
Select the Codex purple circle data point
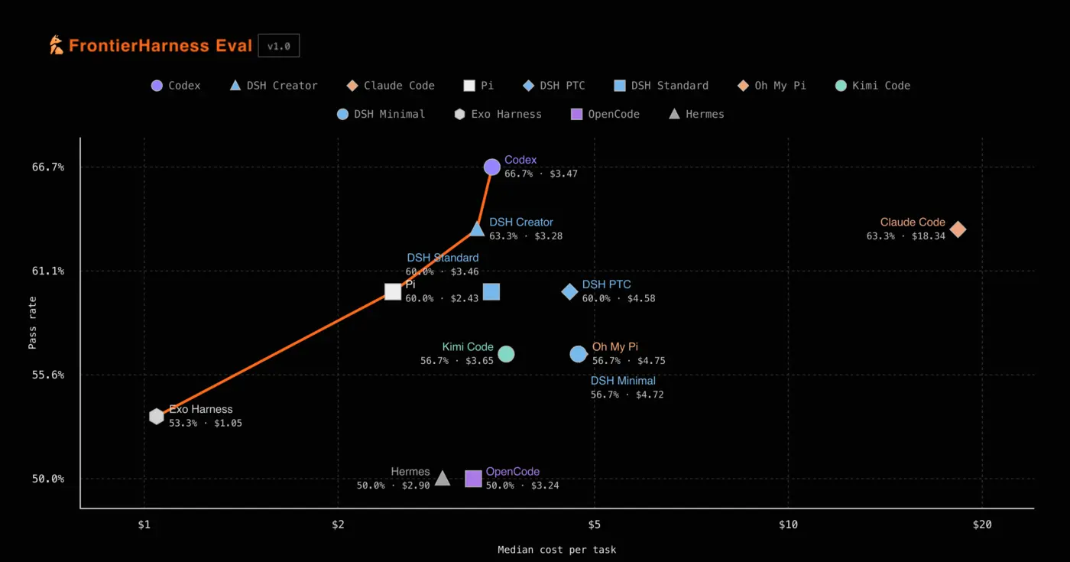492,167
